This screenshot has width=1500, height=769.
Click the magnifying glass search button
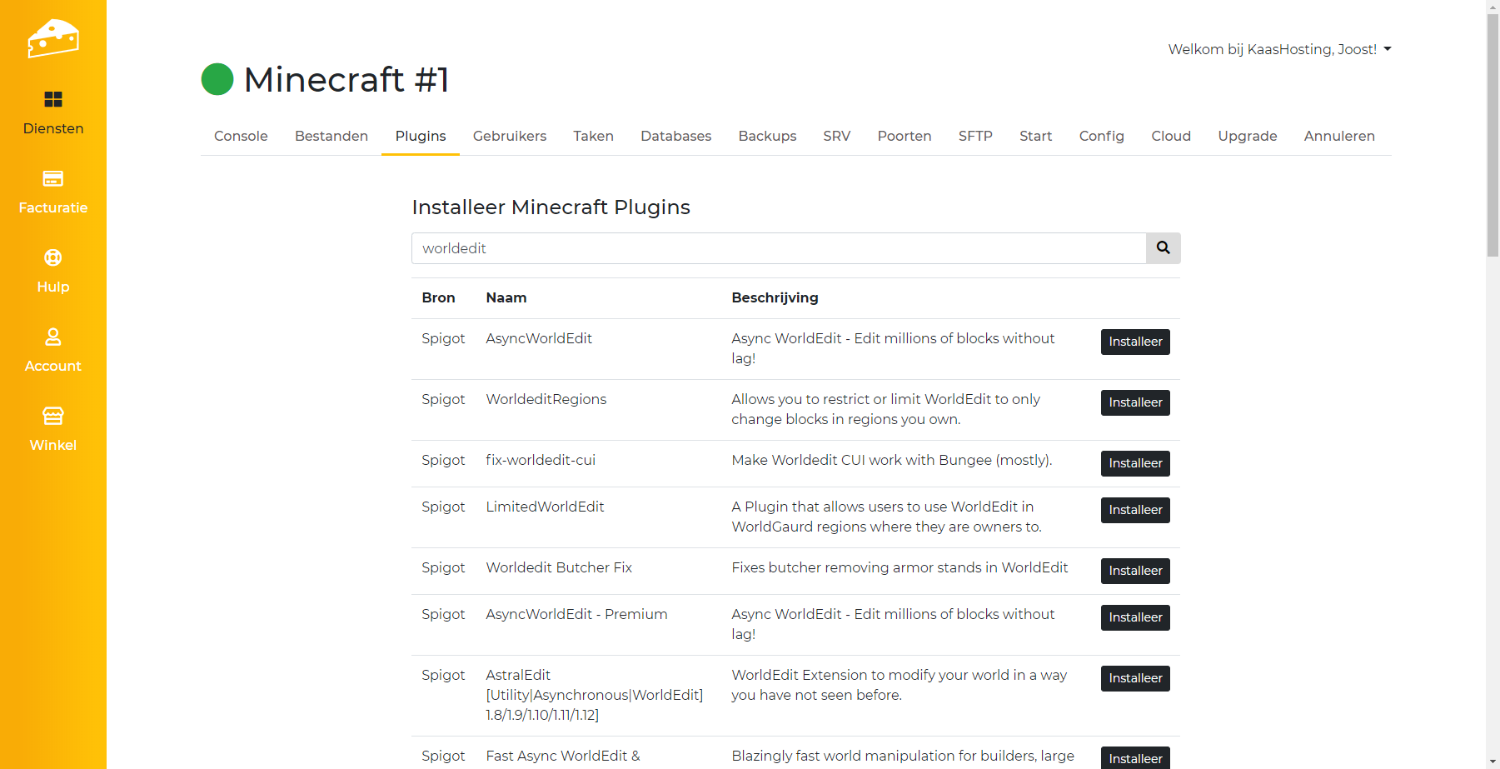1163,248
